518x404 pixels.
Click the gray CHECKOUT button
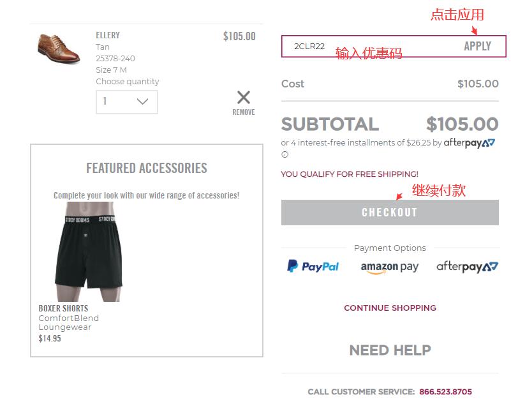pos(390,213)
